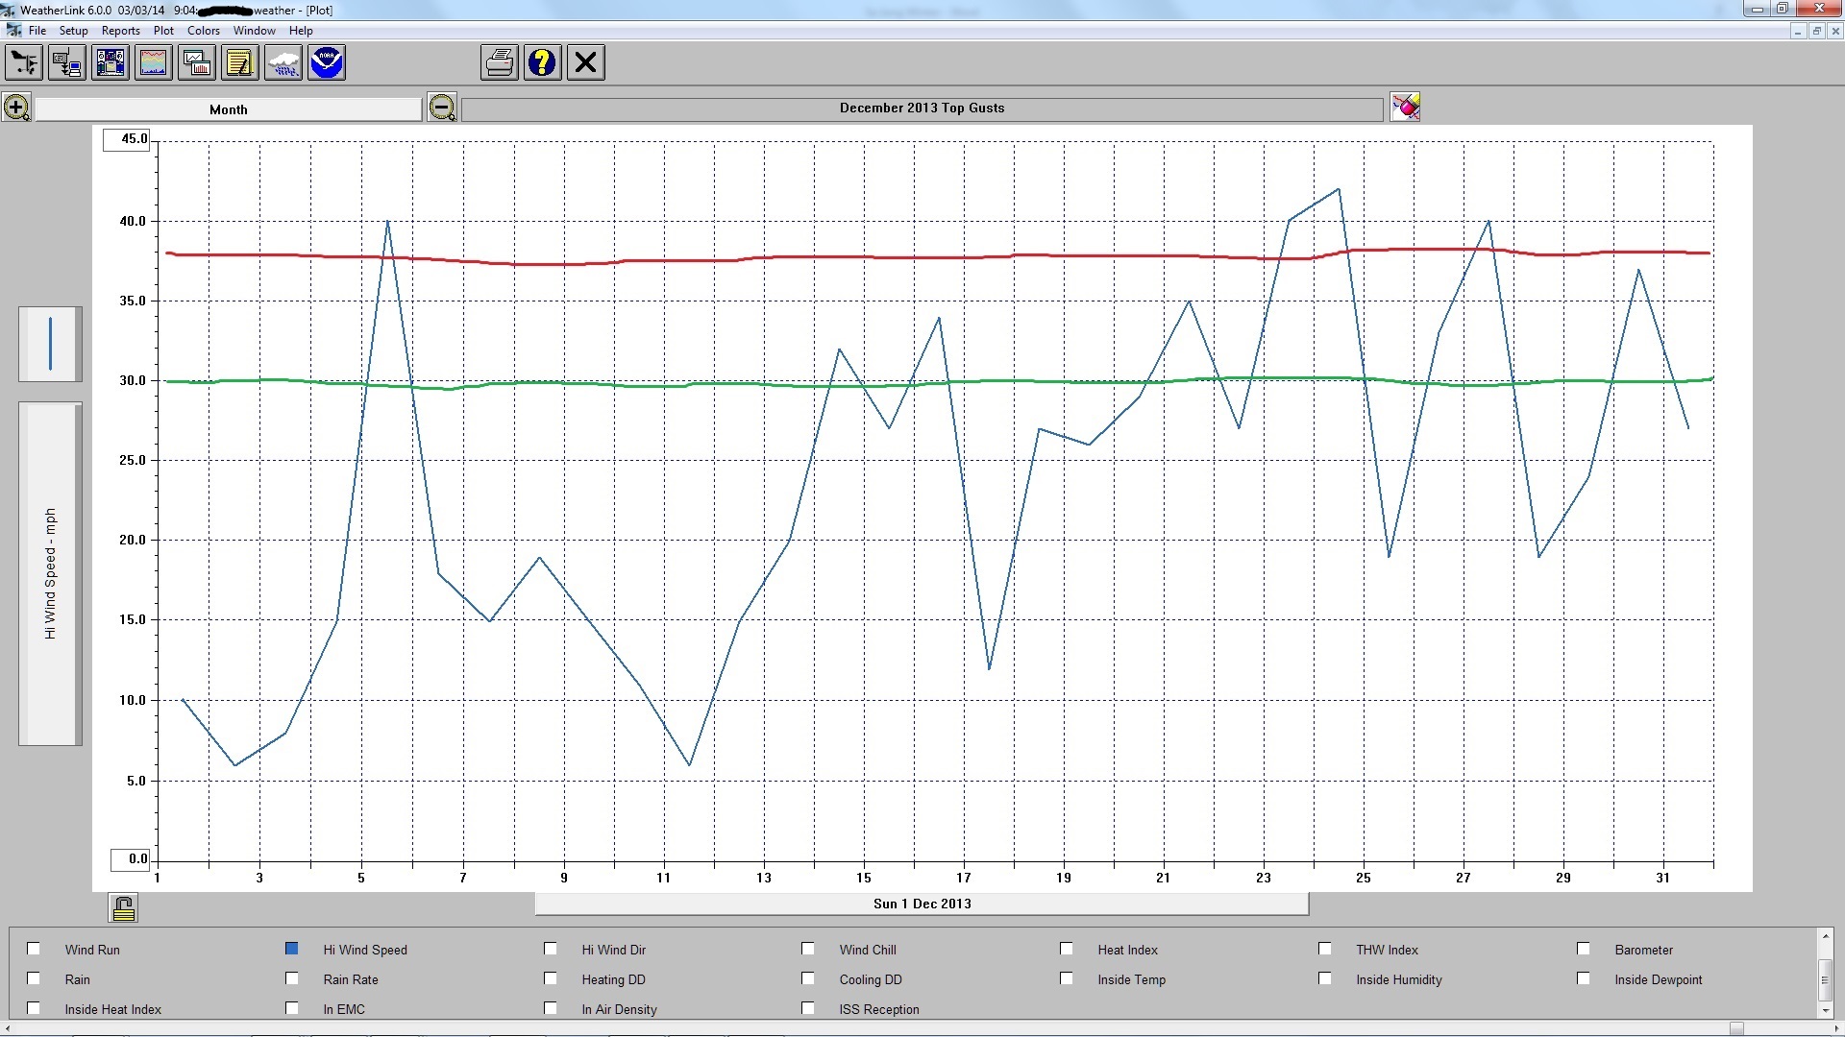The width and height of the screenshot is (1845, 1037).
Task: Click the Sun 1 Dec 2013 date bar
Action: [x=922, y=904]
